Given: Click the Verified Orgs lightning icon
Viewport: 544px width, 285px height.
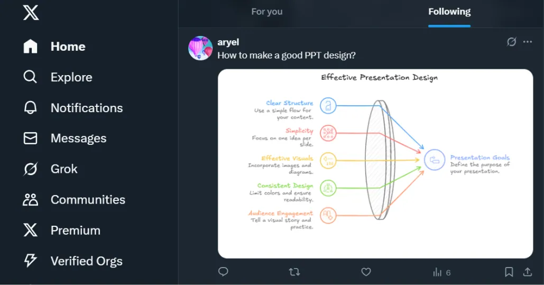Looking at the screenshot, I should click(31, 261).
